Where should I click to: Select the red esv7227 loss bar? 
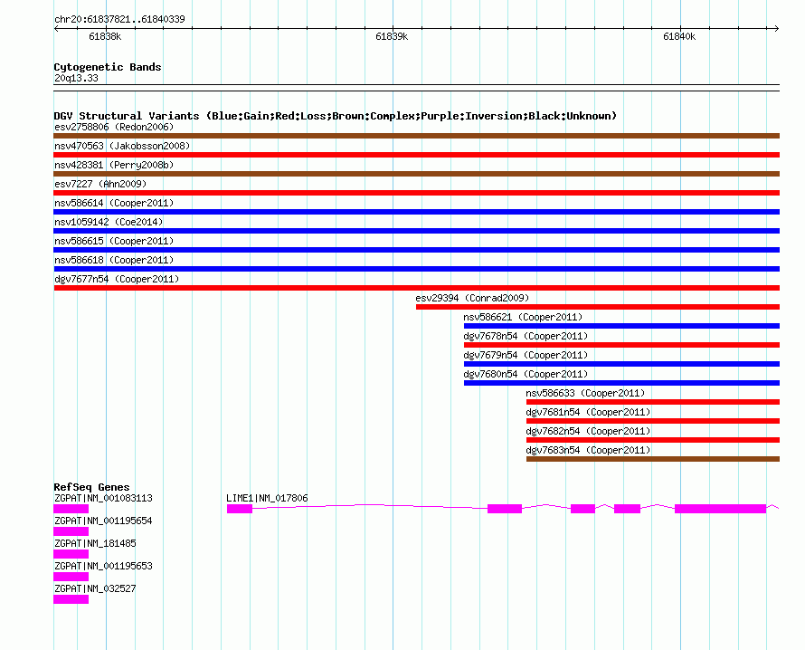(x=416, y=193)
